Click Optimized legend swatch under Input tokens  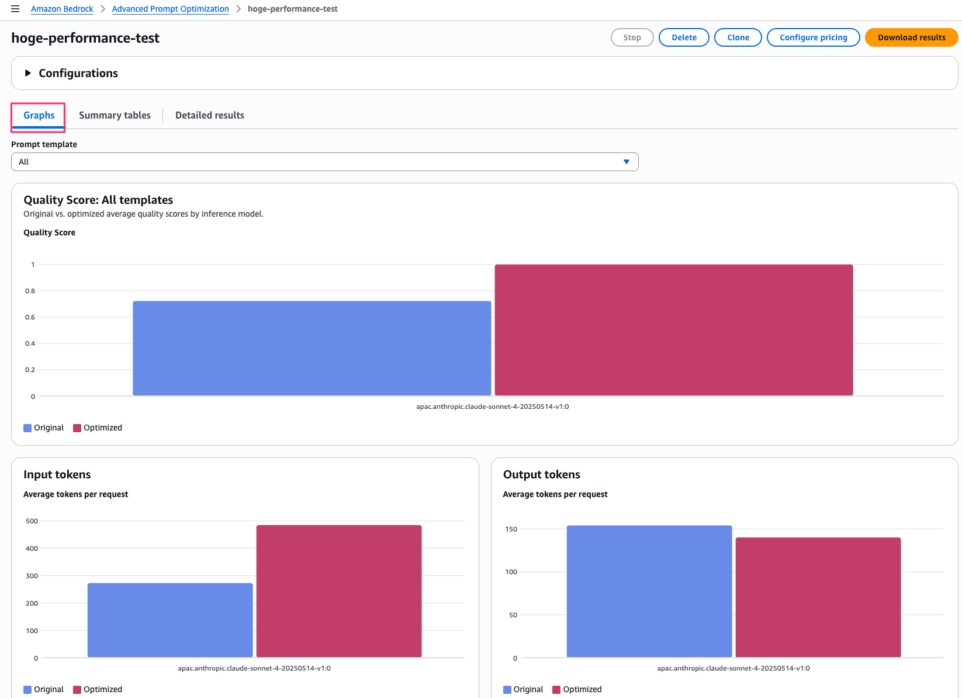[77, 690]
